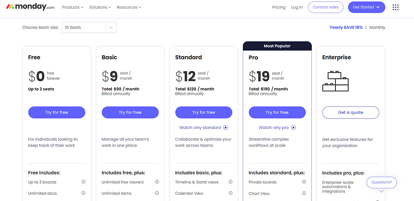Try the Pro plan for free

[277, 113]
